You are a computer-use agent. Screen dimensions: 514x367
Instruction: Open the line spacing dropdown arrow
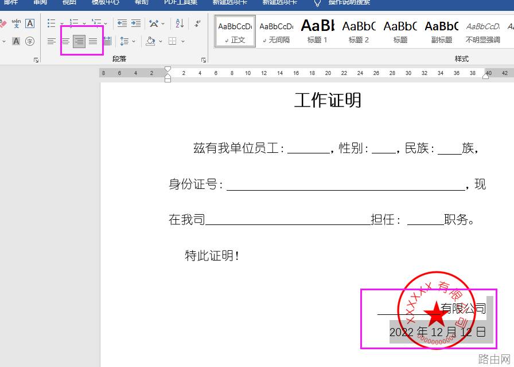pos(134,41)
